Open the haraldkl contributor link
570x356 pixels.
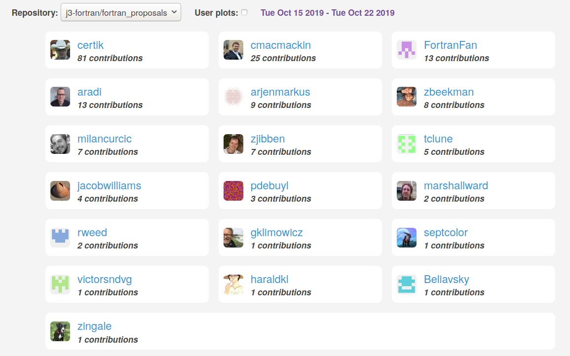click(x=269, y=280)
